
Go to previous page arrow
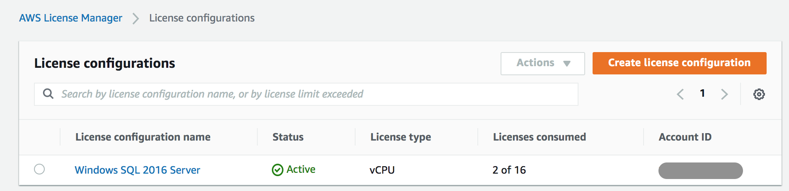tap(680, 94)
